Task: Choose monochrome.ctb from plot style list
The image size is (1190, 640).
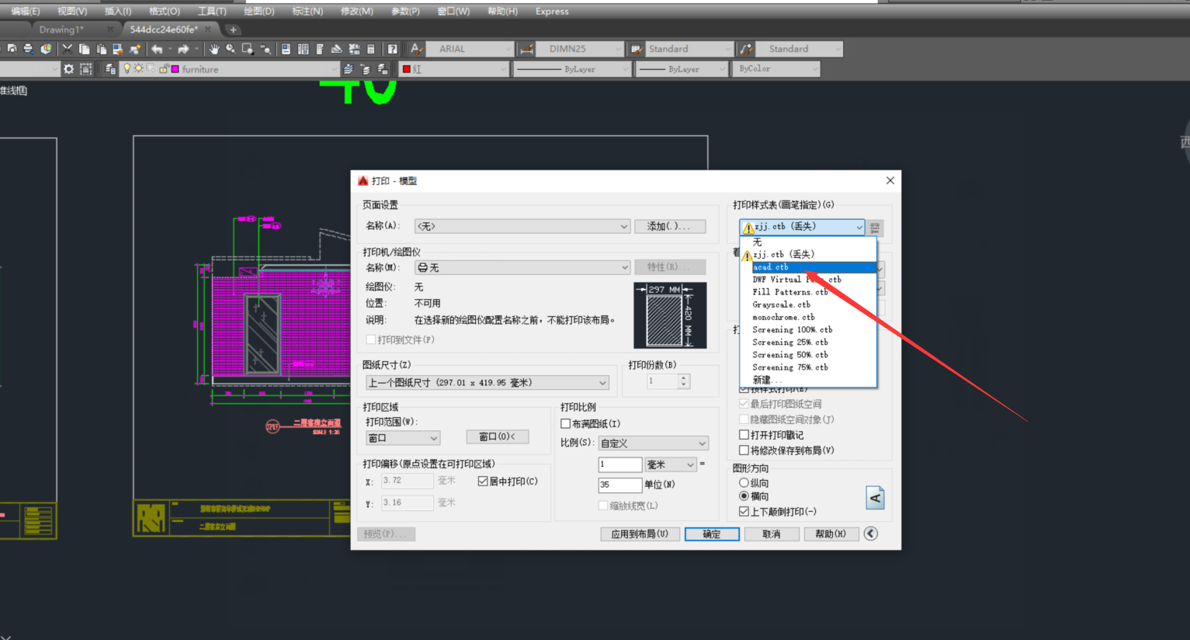Action: pos(807,317)
